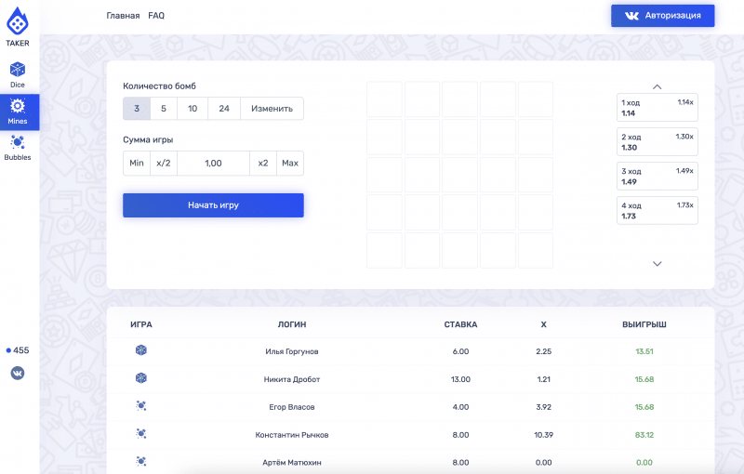The width and height of the screenshot is (744, 474).
Task: Click the TAKER flame logo
Action: click(18, 21)
